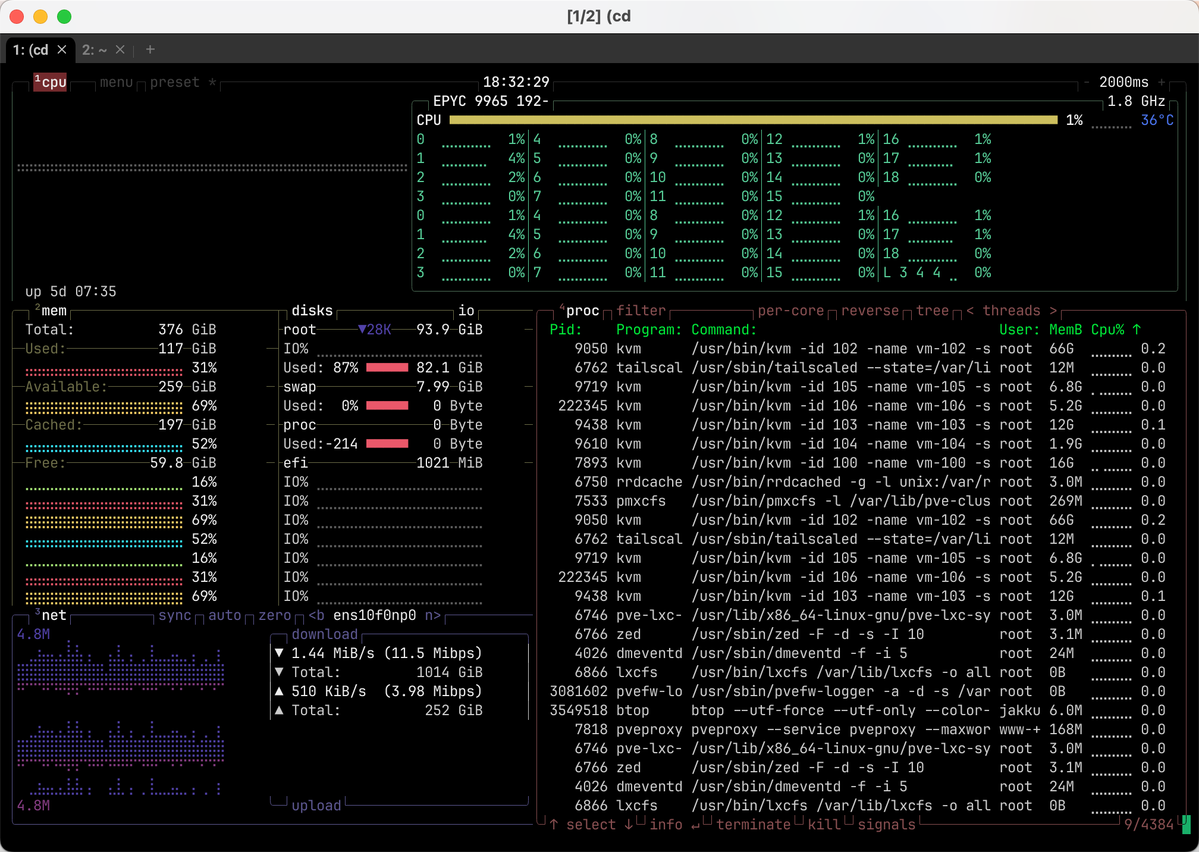Switch to terminal tab '2: ~'

click(95, 50)
